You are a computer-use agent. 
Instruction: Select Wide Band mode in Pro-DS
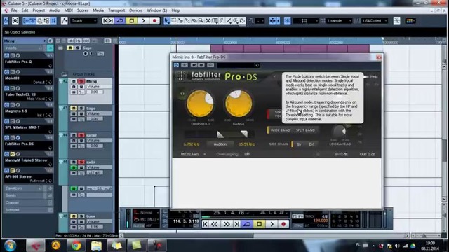pyautogui.click(x=280, y=130)
